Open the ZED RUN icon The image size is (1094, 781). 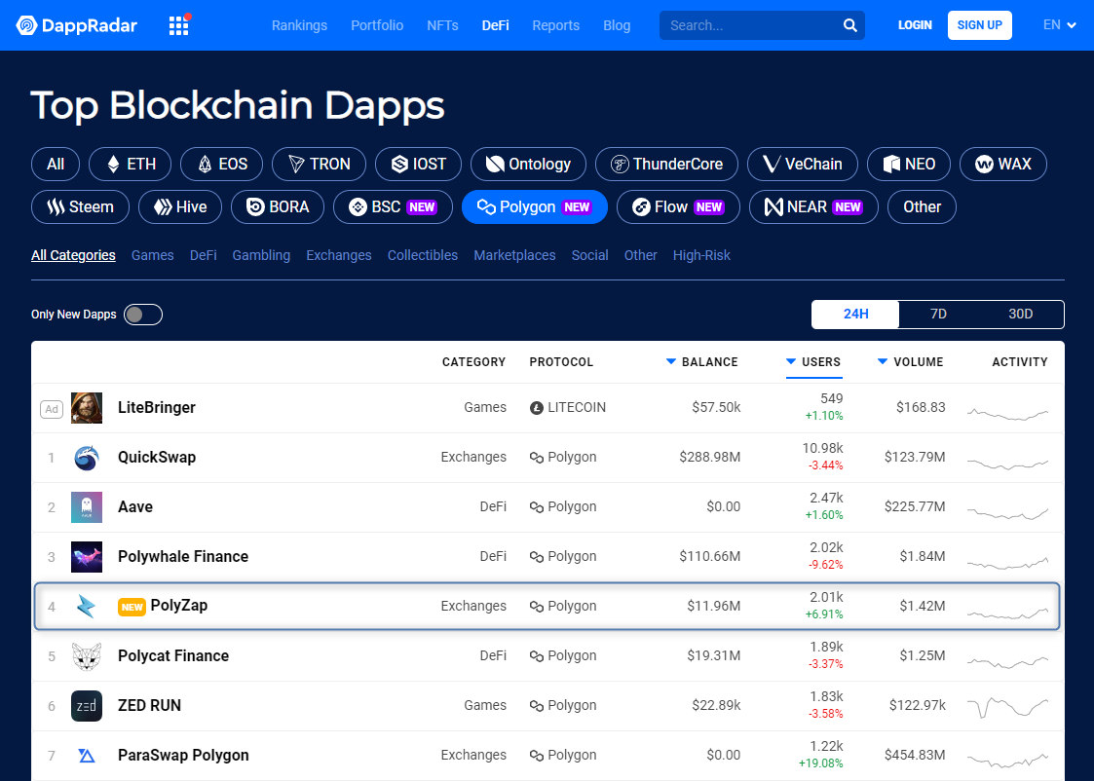(87, 706)
